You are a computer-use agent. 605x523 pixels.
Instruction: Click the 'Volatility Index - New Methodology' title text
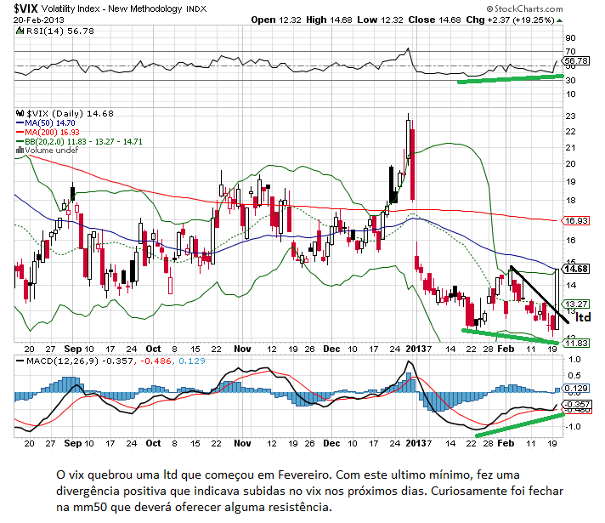tap(111, 9)
